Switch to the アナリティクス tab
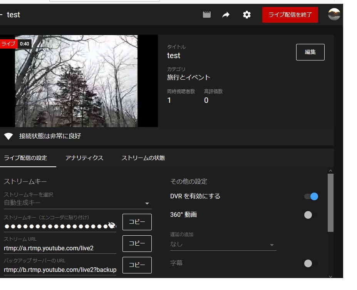 84,158
